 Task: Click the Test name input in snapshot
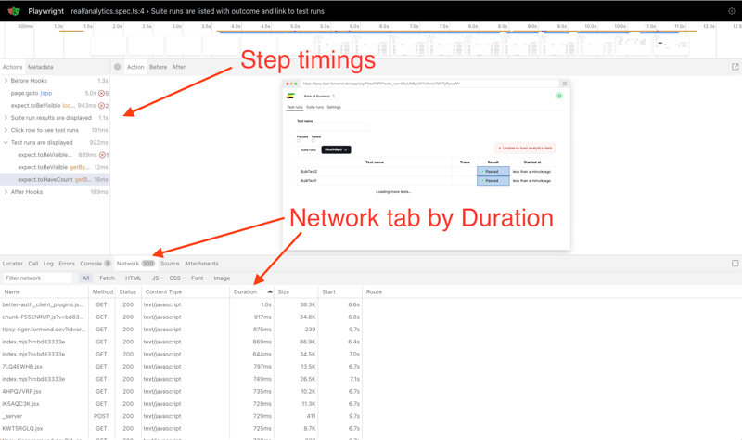pyautogui.click(x=333, y=127)
